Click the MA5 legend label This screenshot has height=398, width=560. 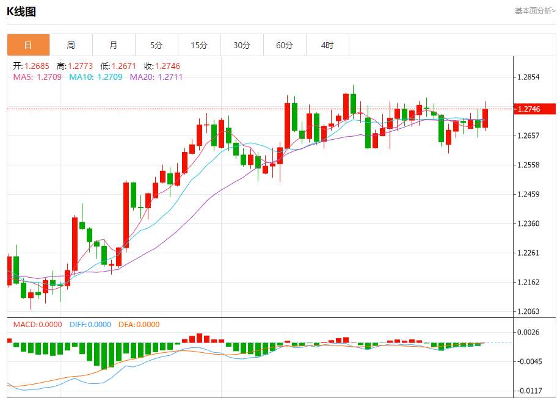[37, 77]
